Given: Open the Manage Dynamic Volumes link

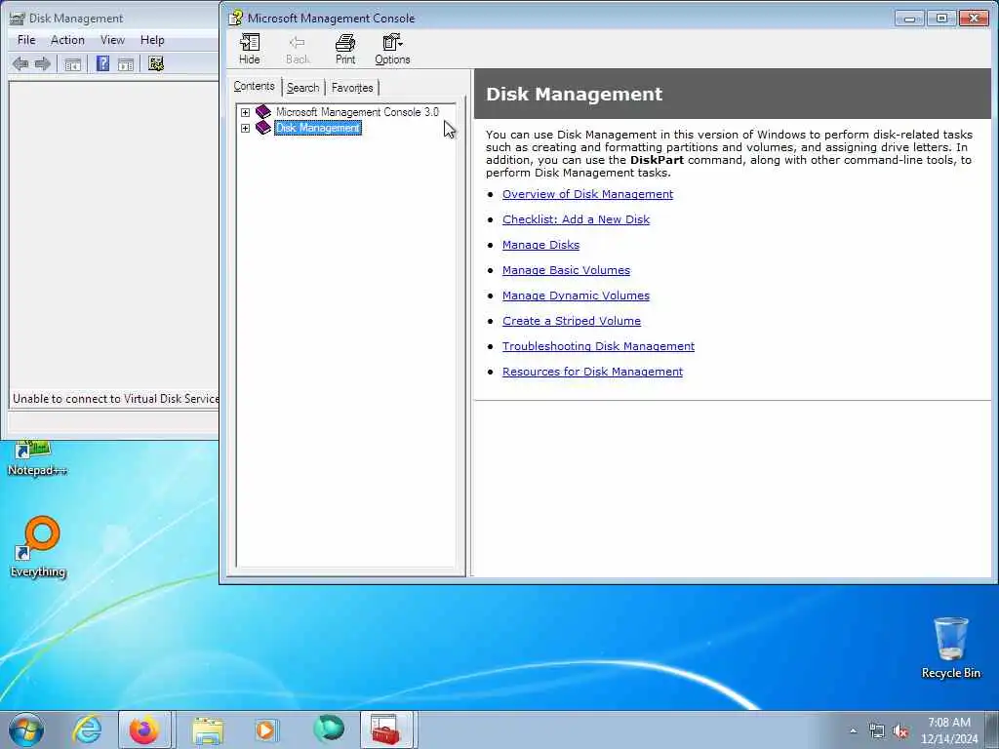Looking at the screenshot, I should [x=576, y=296].
